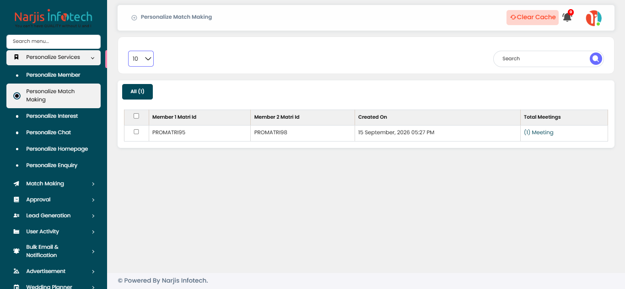
Task: Click the User Activity icon
Action: [x=16, y=231]
